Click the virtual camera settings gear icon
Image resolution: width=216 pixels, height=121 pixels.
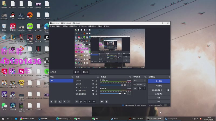(x=168, y=90)
